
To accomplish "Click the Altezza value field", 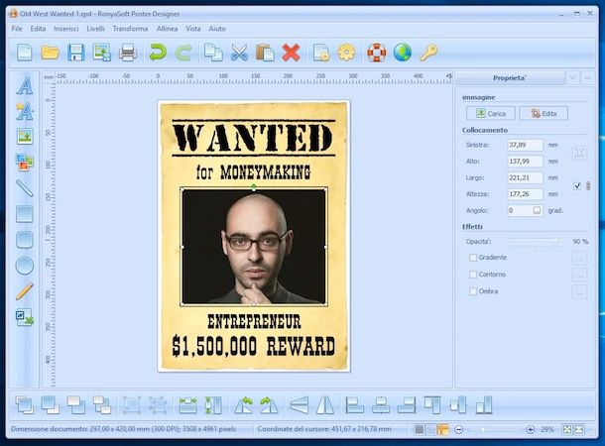I will tap(525, 194).
